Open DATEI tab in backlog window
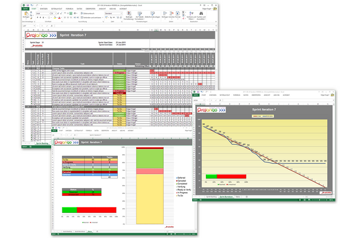 (x=25, y=9)
